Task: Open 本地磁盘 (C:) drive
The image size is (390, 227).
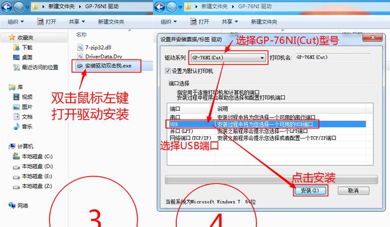Action: [x=32, y=157]
